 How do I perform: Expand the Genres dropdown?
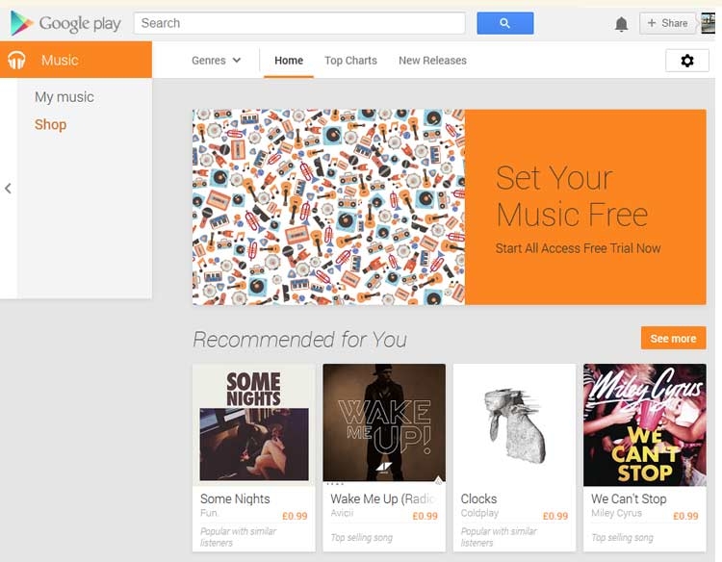216,61
